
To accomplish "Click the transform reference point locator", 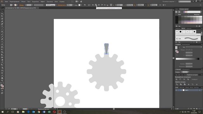I will (x=111, y=5).
